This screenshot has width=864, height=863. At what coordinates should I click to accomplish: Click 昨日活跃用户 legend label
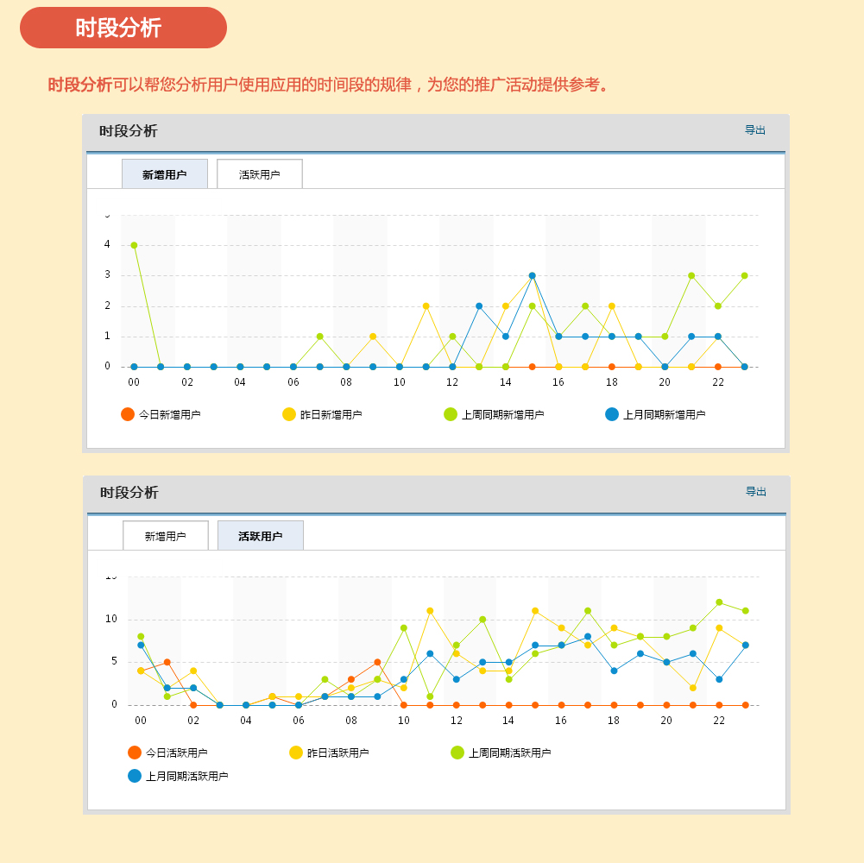tap(337, 753)
